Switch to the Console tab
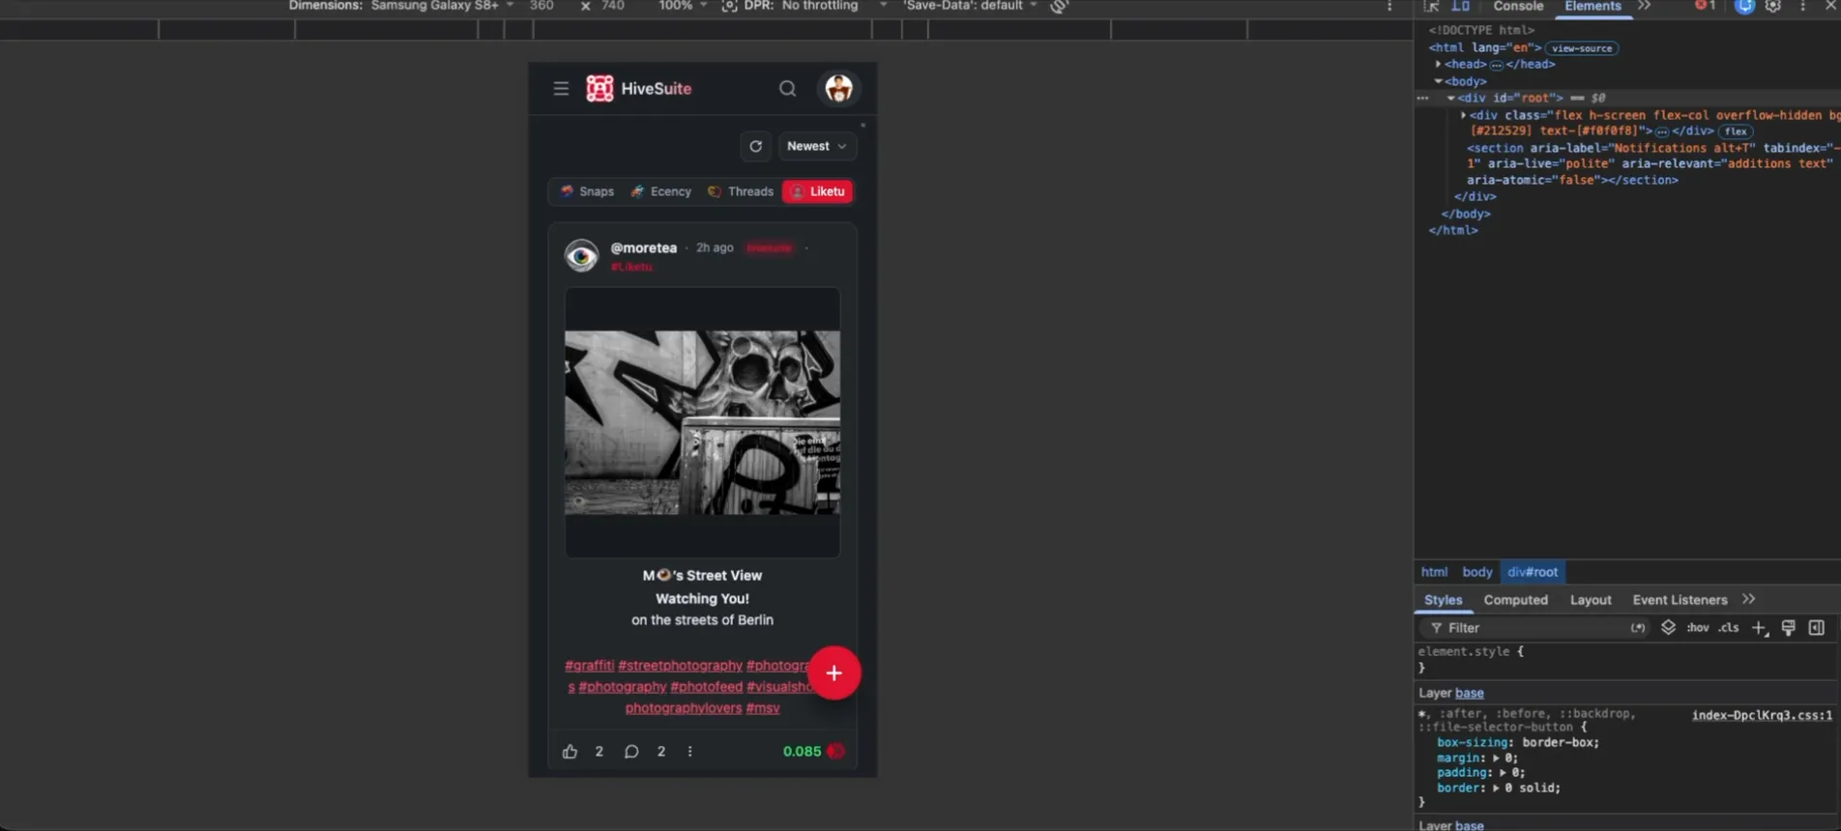Screen dimensions: 1841x831 pos(1518,6)
